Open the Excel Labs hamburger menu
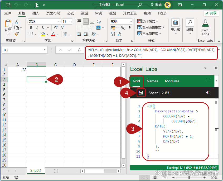This screenshot has width=223, height=181. (208, 81)
